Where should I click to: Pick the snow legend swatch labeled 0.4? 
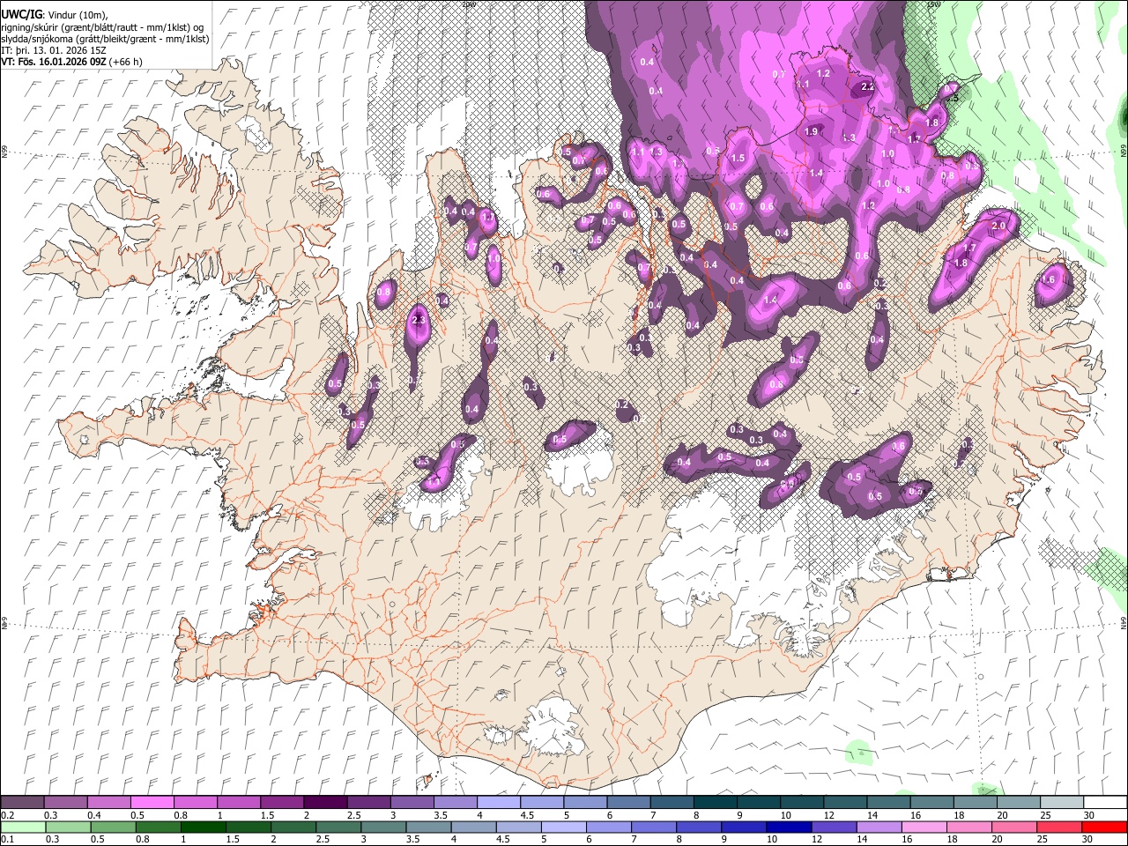pos(108,803)
